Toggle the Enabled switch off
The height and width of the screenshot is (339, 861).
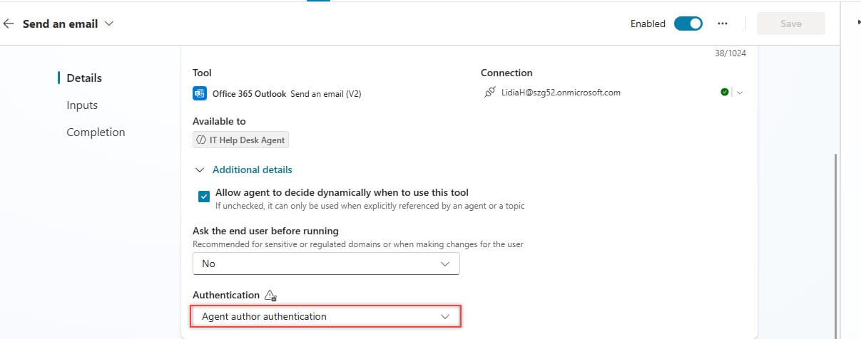pyautogui.click(x=688, y=24)
